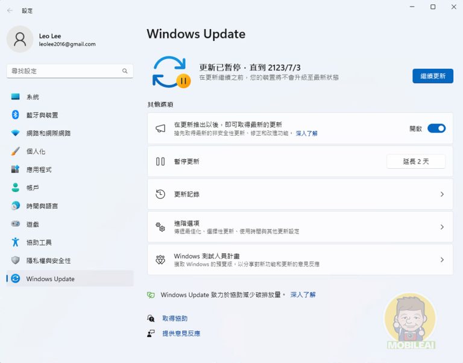Click the apps icon for 應用程式
This screenshot has width=463, height=363.
pos(15,169)
